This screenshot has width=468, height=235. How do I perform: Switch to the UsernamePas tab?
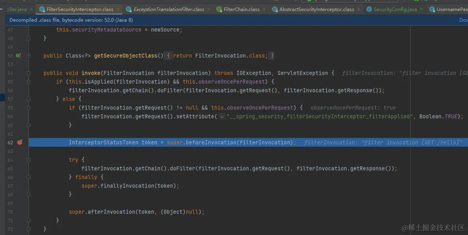(x=452, y=9)
